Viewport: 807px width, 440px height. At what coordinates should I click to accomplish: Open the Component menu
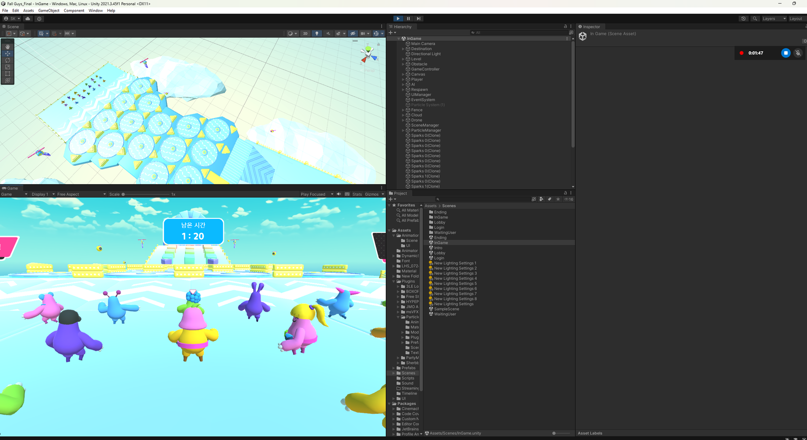[x=74, y=11]
